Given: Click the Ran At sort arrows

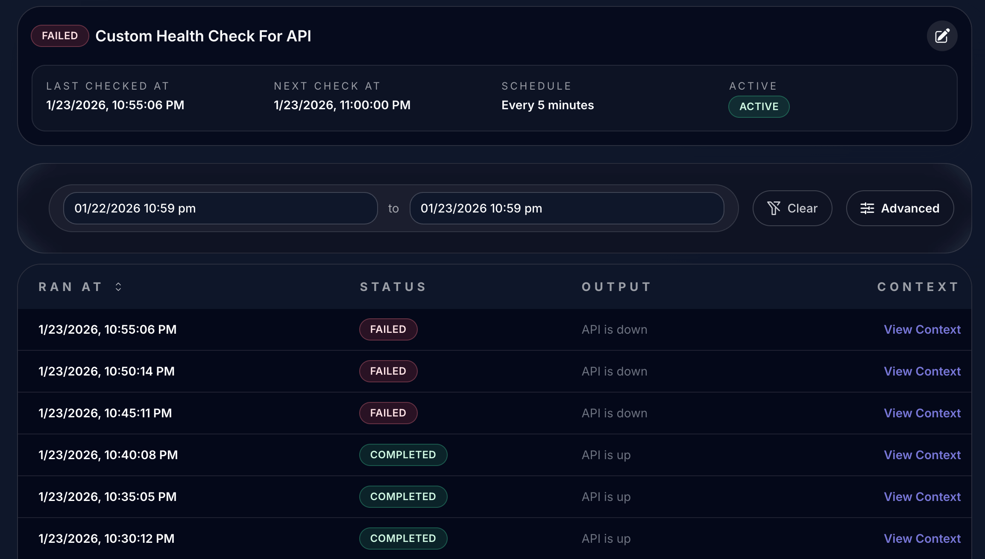Looking at the screenshot, I should (x=118, y=287).
